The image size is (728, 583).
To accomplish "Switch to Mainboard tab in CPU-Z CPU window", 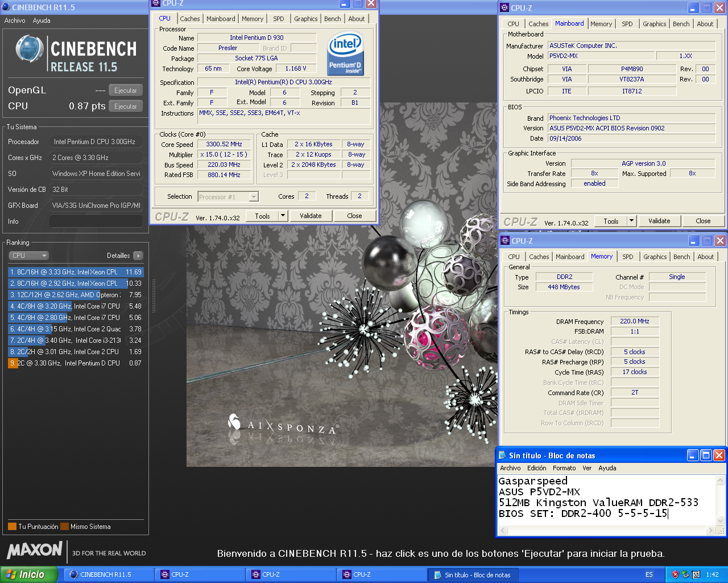I will [x=221, y=19].
